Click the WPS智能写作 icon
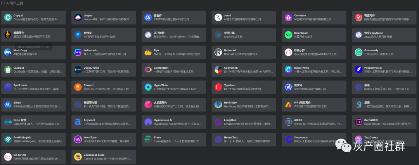This screenshot has width=419, height=165. [289, 104]
